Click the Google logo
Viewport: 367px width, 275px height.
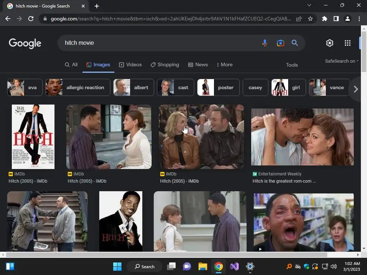25,43
